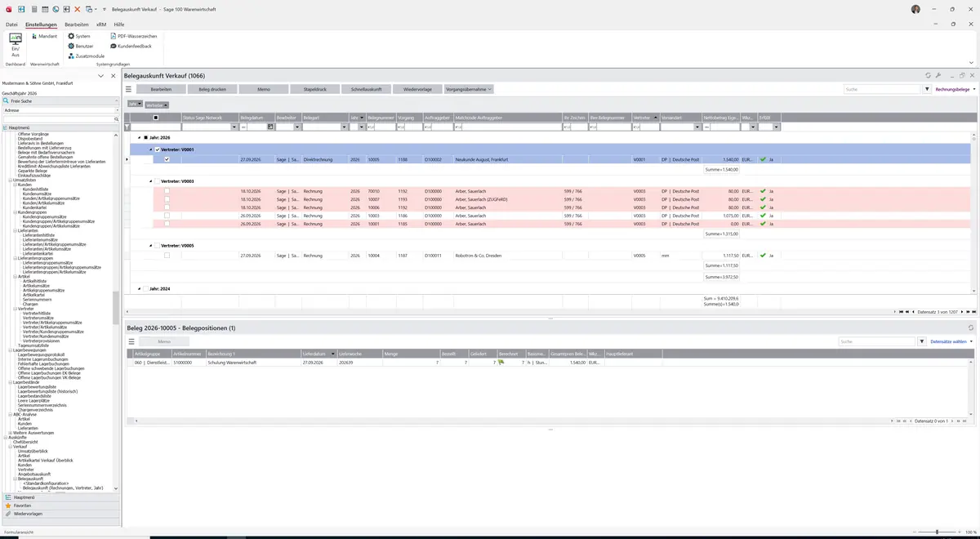Check the Vertreter: V0005 group checkbox

pyautogui.click(x=158, y=246)
